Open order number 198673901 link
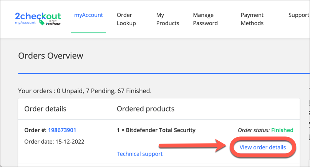Viewport: 310px width, 167px height. (x=62, y=130)
